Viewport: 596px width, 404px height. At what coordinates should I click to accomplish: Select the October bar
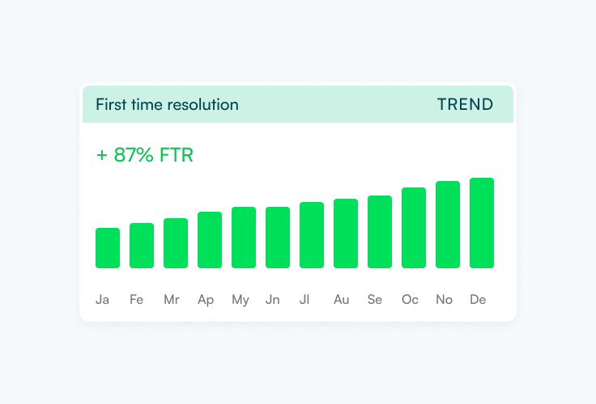[414, 228]
